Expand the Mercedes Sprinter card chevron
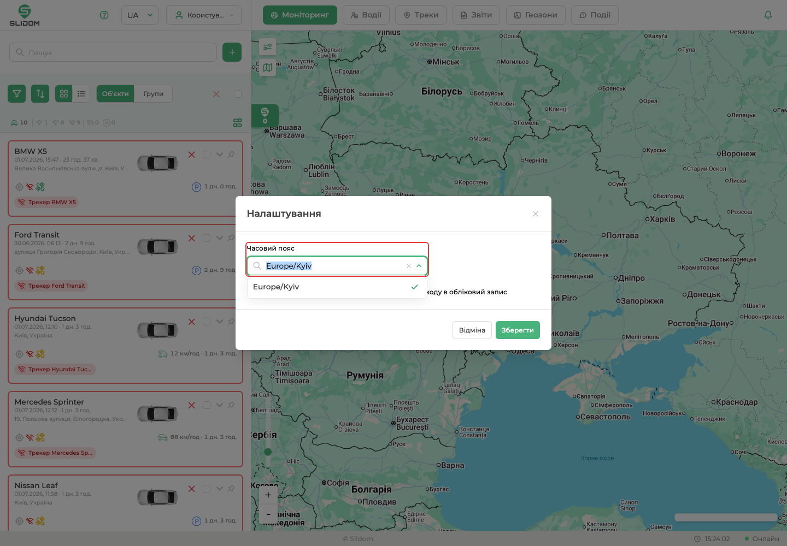787x546 pixels. (220, 405)
